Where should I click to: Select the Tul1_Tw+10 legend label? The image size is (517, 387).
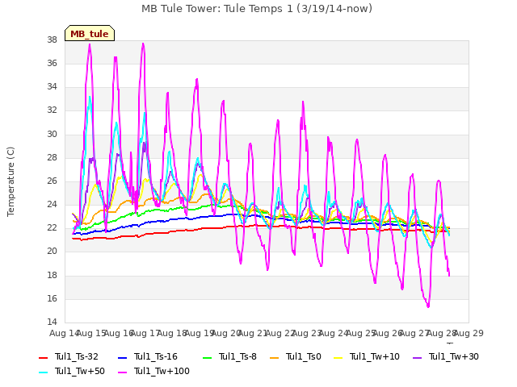(375, 356)
